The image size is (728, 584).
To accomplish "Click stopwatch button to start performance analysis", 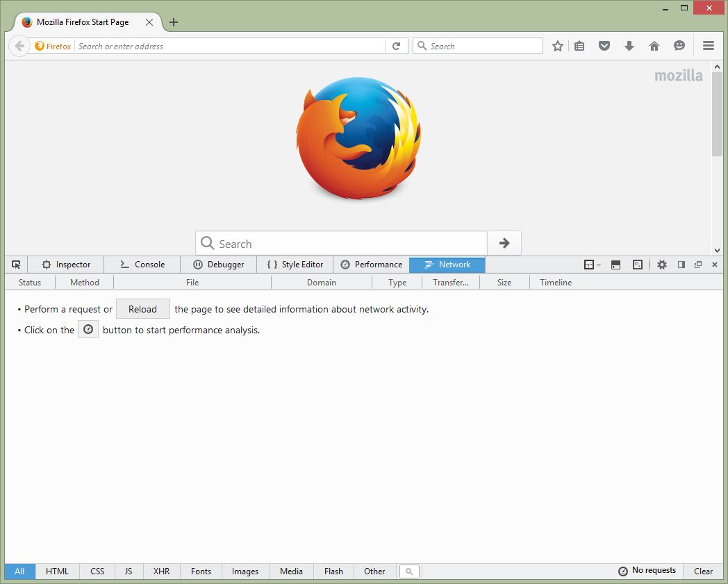I will click(88, 330).
